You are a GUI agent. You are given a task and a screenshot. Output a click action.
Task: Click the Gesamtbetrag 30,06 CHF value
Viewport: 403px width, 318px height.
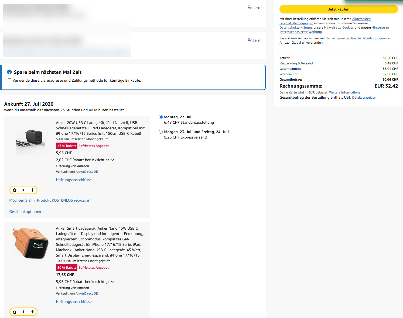pos(390,80)
